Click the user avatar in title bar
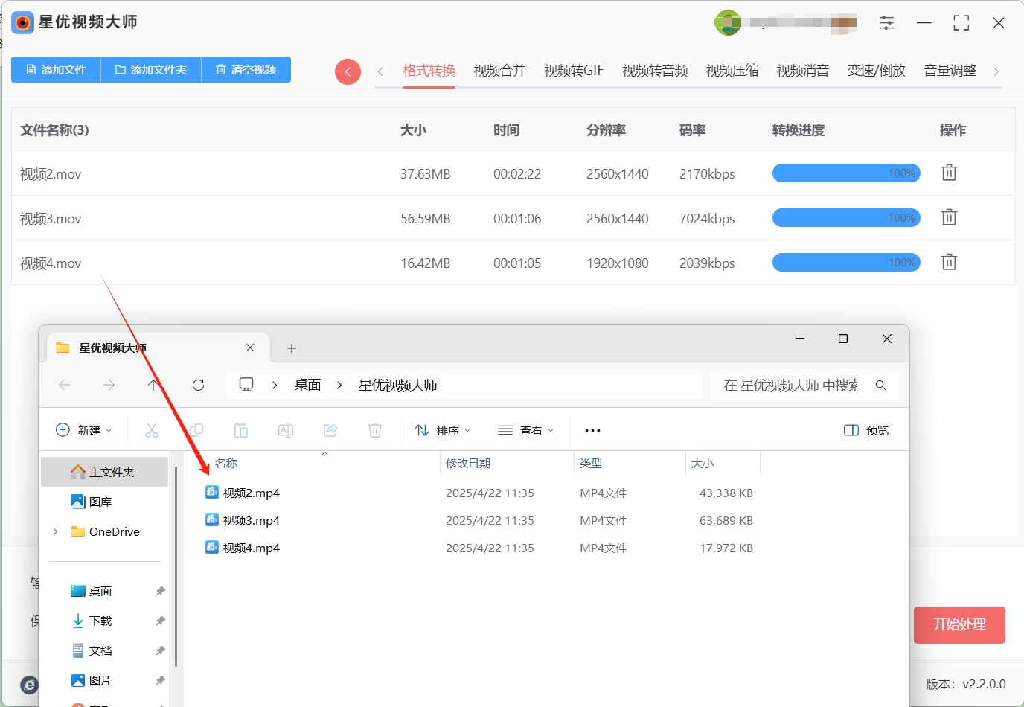Image resolution: width=1024 pixels, height=707 pixels. 727,23
